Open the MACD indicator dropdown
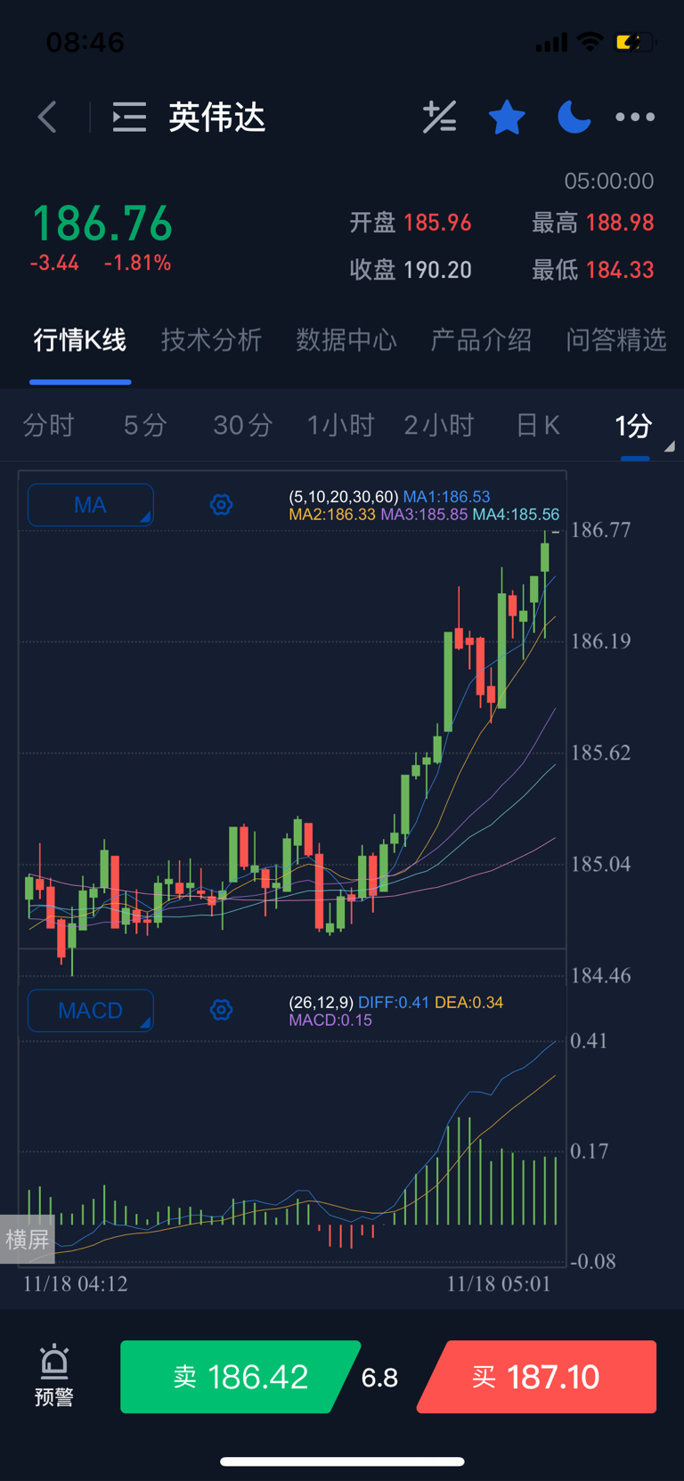 (91, 1011)
